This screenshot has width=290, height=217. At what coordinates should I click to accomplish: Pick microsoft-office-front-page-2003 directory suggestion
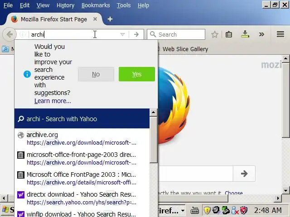pos(82,159)
